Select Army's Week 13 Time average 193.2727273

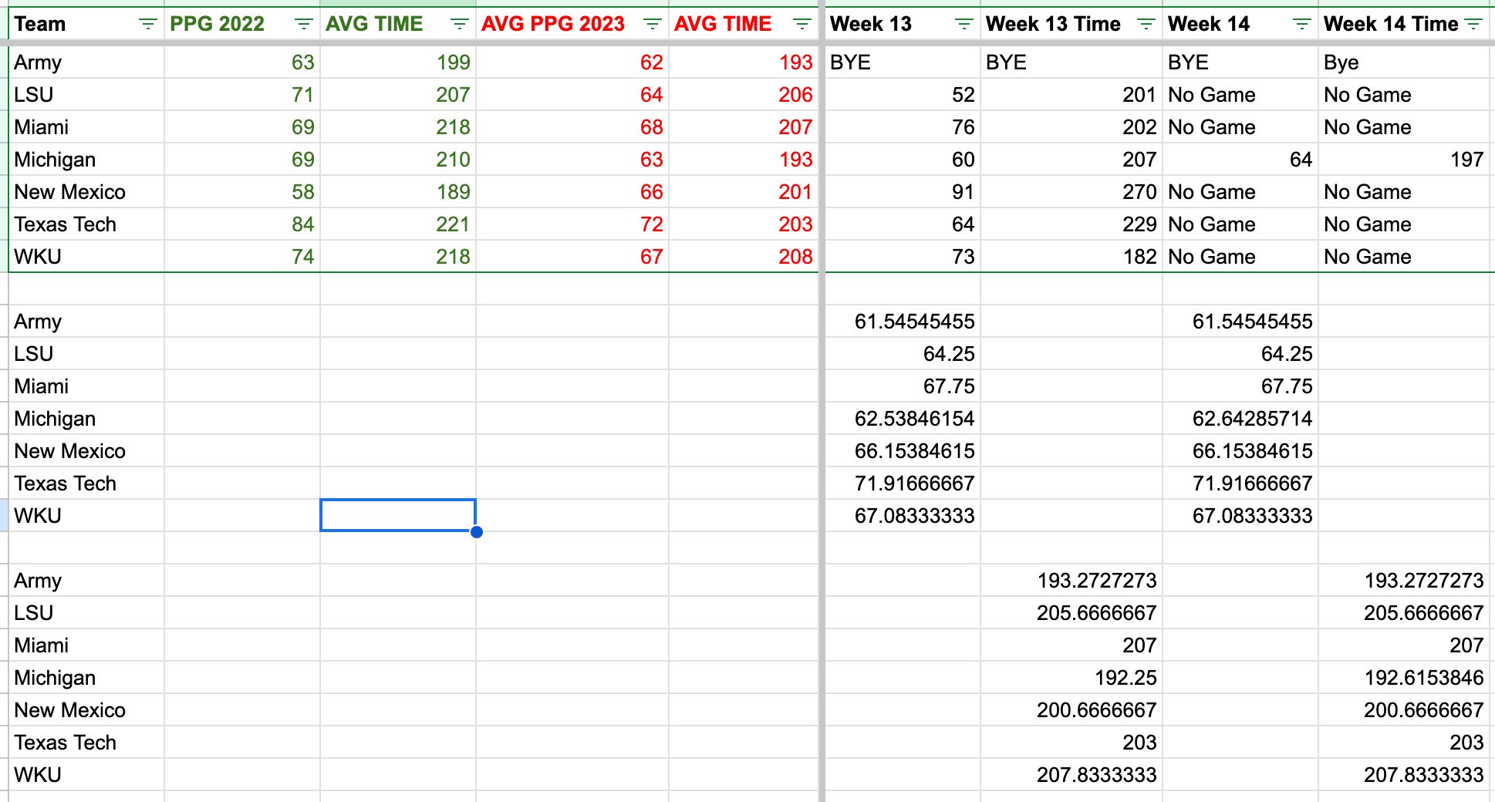coord(1071,581)
